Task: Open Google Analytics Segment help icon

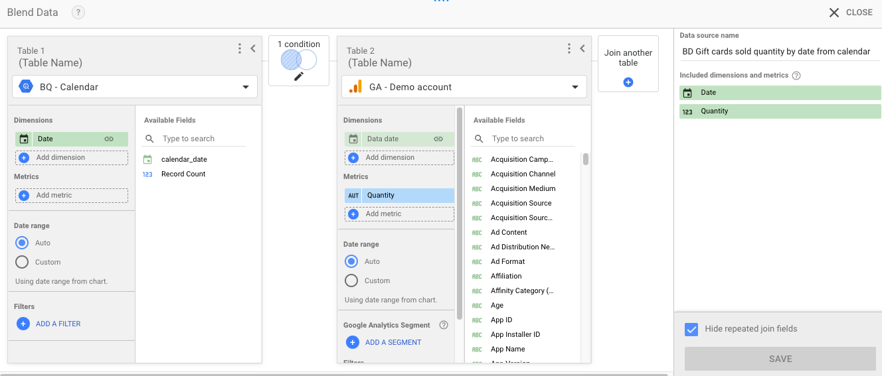Action: [x=444, y=325]
